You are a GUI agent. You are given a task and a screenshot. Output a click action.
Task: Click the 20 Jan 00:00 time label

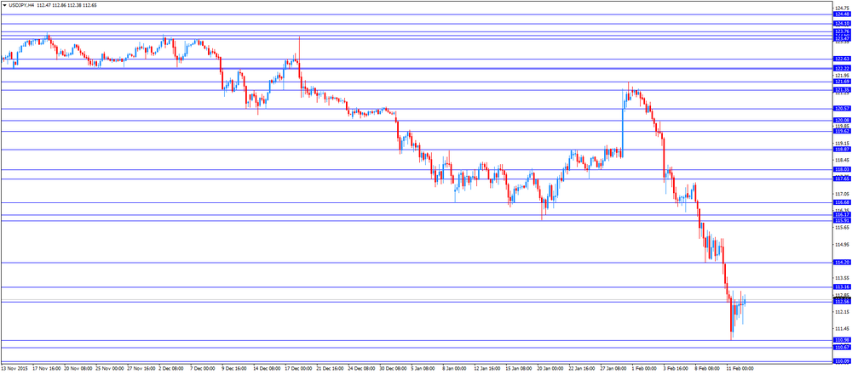click(x=550, y=369)
